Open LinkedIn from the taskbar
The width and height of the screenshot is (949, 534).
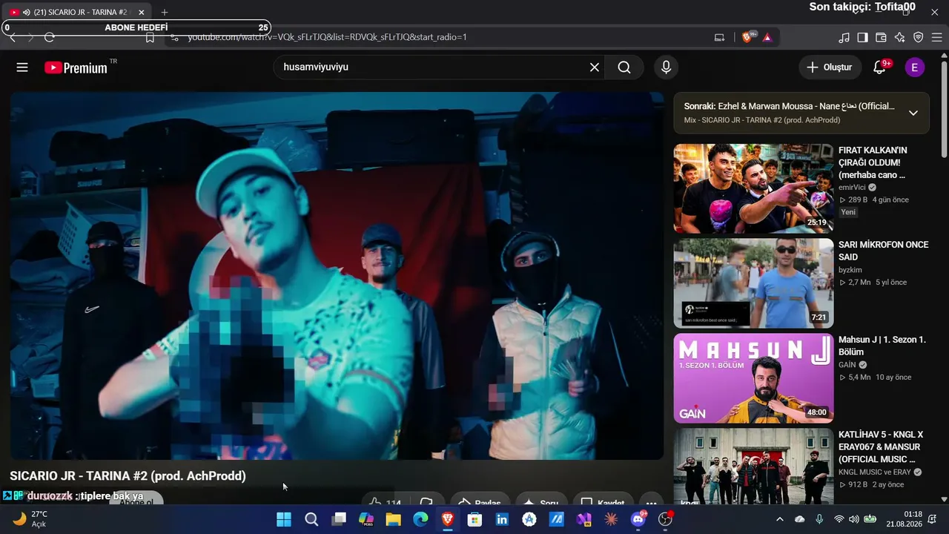pyautogui.click(x=502, y=519)
